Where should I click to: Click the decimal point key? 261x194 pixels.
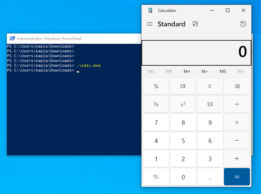pyautogui.click(x=210, y=177)
